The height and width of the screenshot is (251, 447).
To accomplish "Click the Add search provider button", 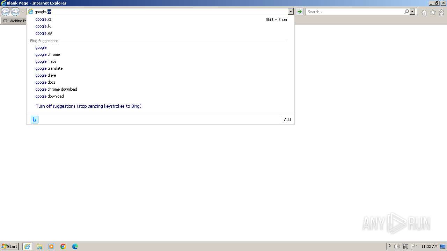I will [x=287, y=120].
